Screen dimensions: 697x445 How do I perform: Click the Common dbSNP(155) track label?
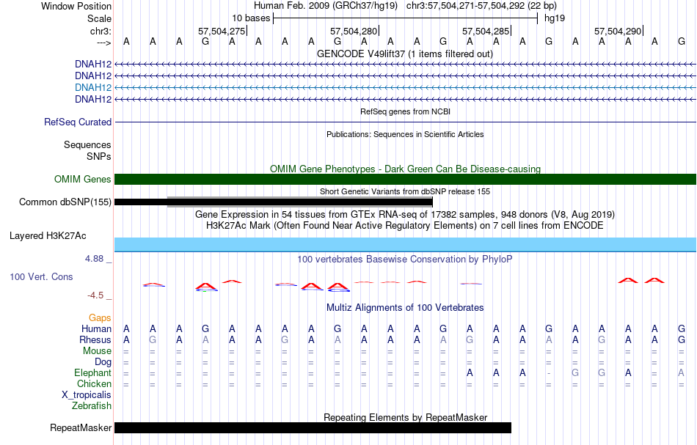65,202
